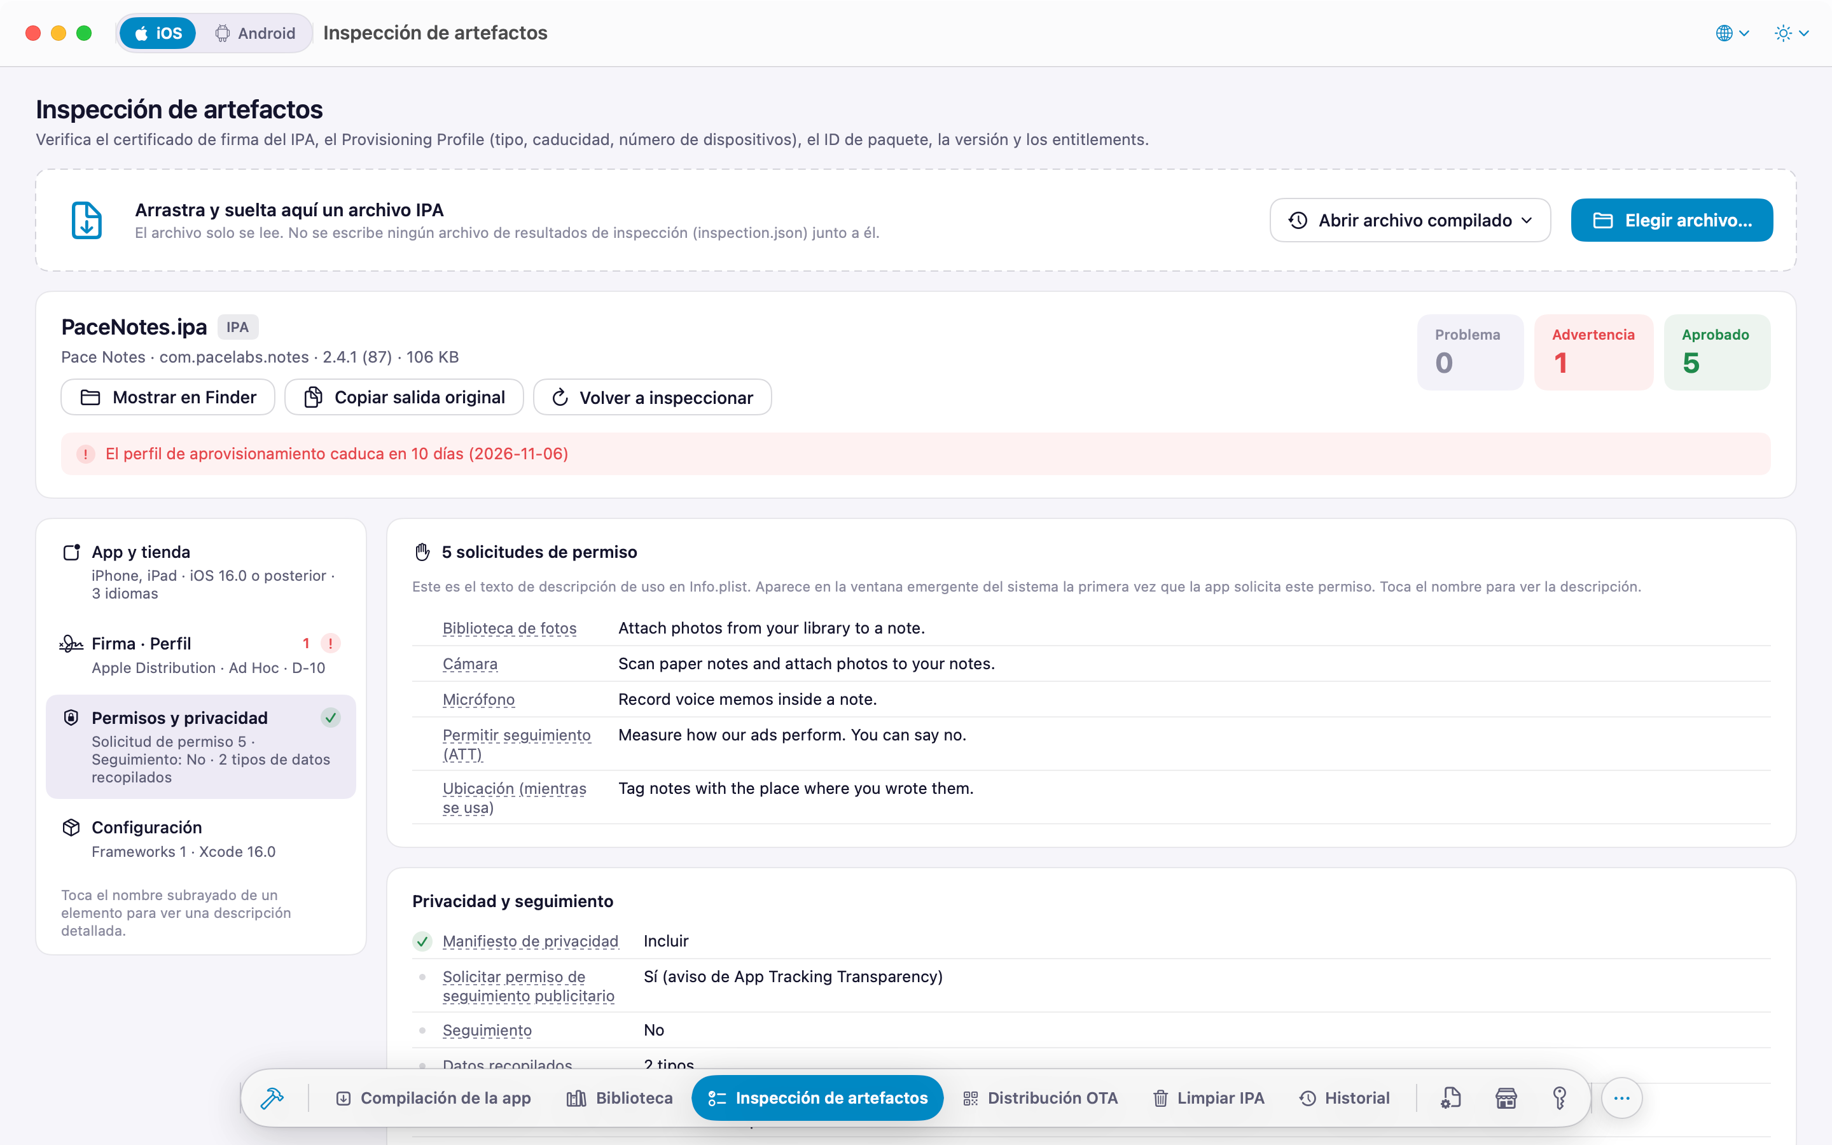Click the IPA file download icon in drop zone

[87, 220]
